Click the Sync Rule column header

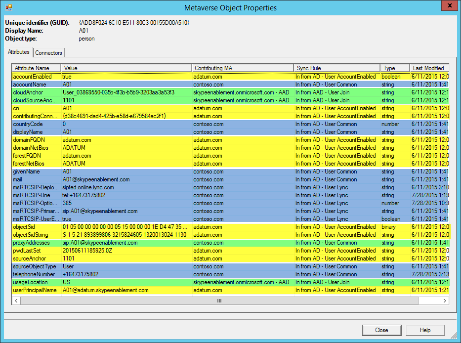pos(337,68)
